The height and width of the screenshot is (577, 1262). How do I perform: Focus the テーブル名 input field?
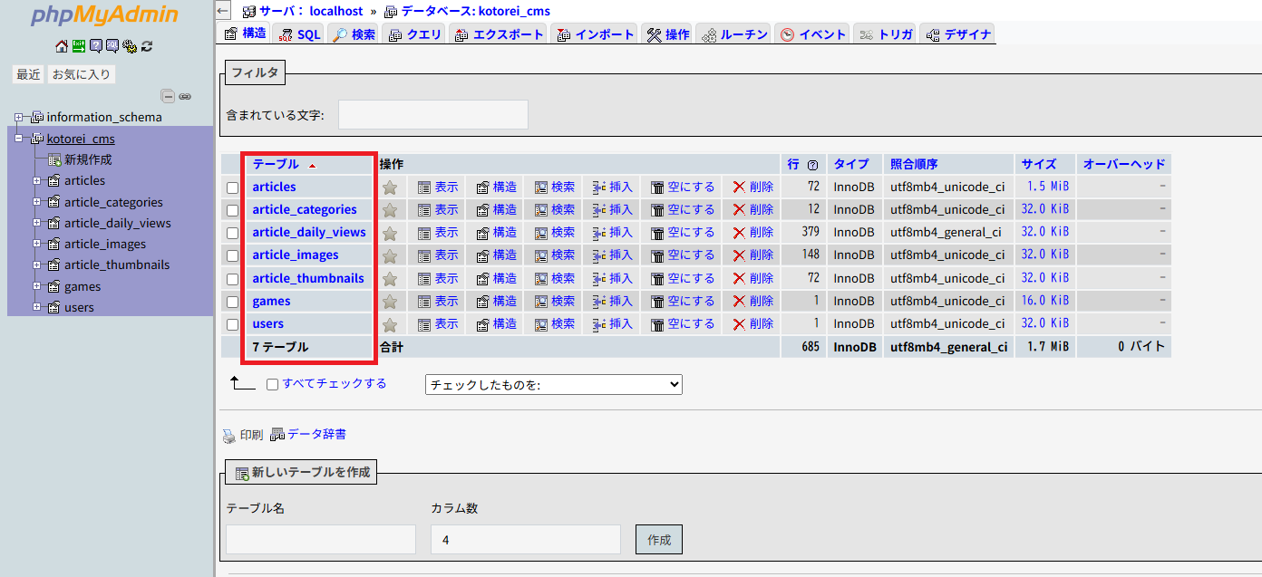click(x=320, y=539)
